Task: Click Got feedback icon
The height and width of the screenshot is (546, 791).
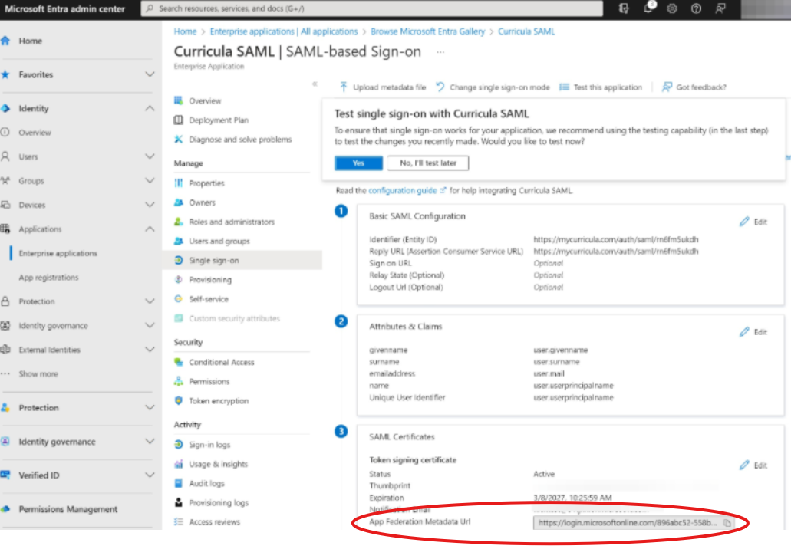Action: (667, 87)
